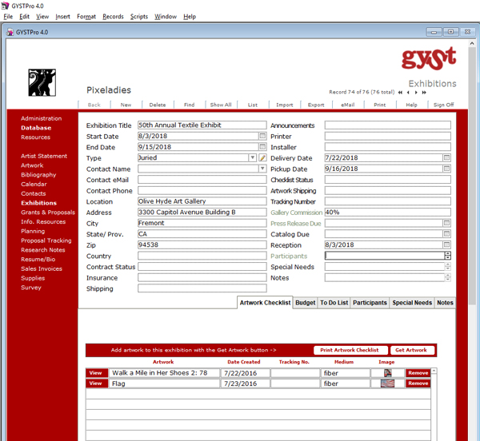Expand the Contact Name dropdown
Viewport: 480px width, 441px height.
point(262,169)
